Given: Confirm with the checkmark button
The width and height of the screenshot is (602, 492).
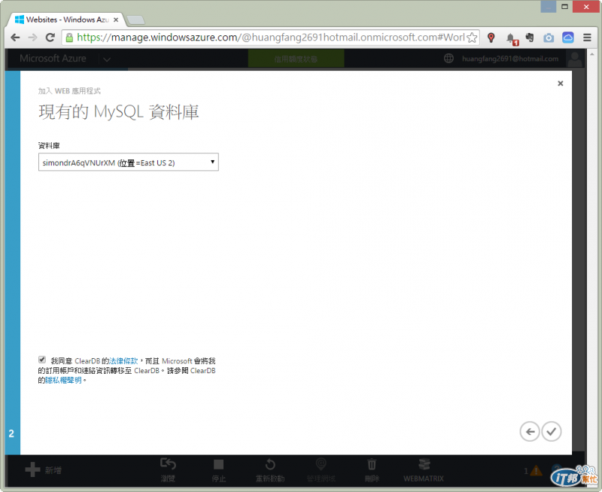Looking at the screenshot, I should (552, 431).
